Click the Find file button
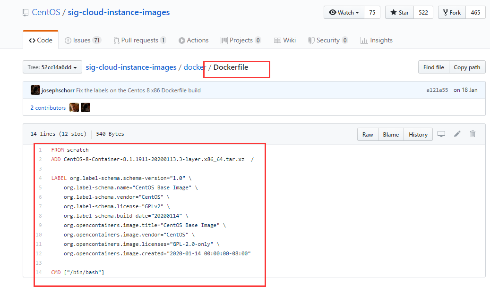Viewport: 490px width, 293px height. tap(433, 67)
